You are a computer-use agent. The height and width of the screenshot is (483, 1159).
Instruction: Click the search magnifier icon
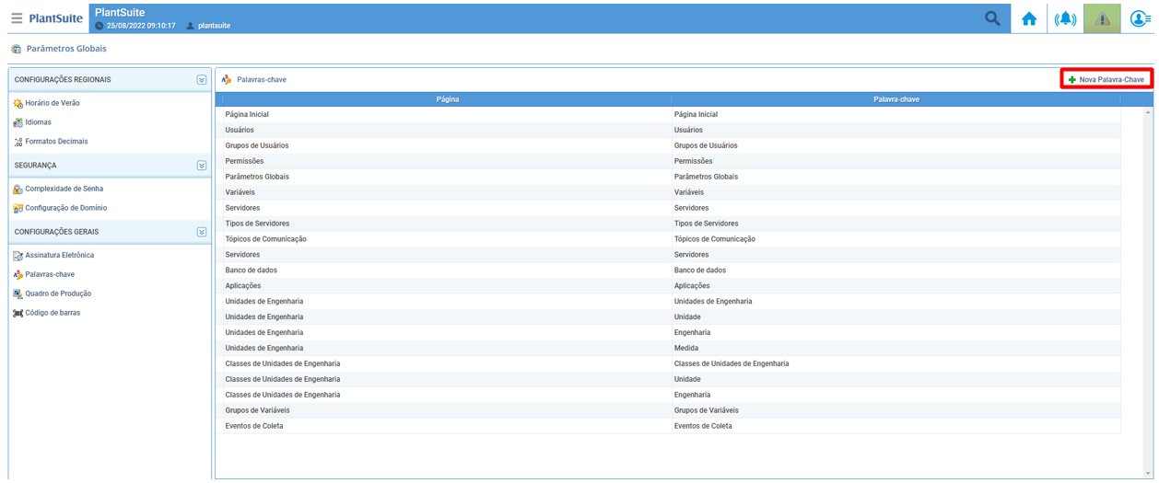coord(992,18)
